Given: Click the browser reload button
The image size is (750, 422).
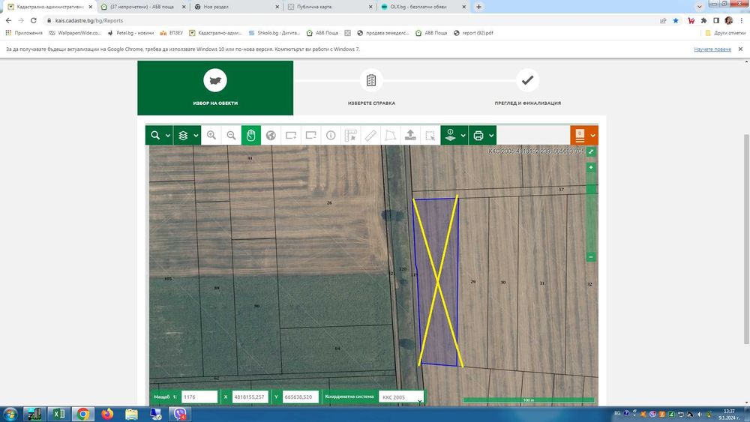Looking at the screenshot, I should [34, 20].
